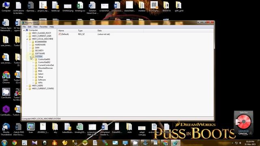Image resolution: width=260 pixels, height=146 pixels.
Task: Select the RNG key under SYSTEM
Action: click(x=40, y=71)
